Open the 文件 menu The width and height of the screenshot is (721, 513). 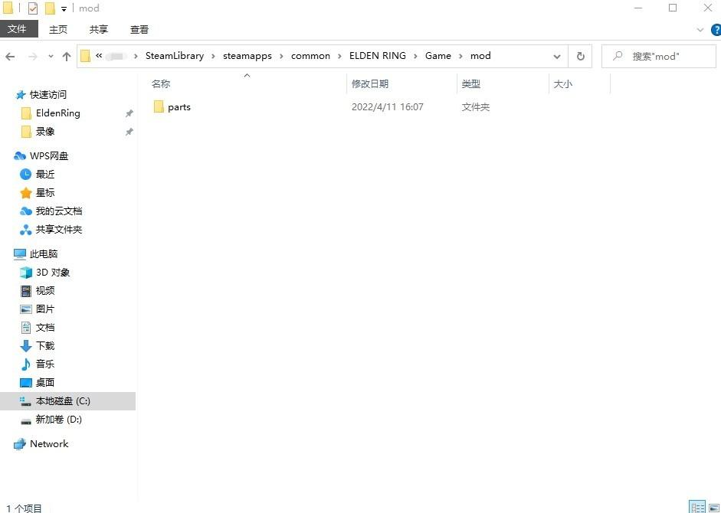[17, 29]
